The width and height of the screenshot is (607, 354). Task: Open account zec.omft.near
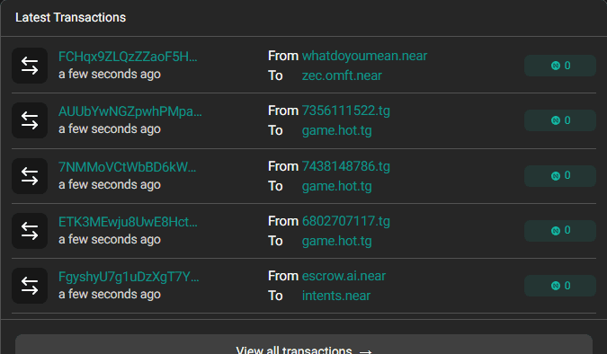tap(342, 75)
